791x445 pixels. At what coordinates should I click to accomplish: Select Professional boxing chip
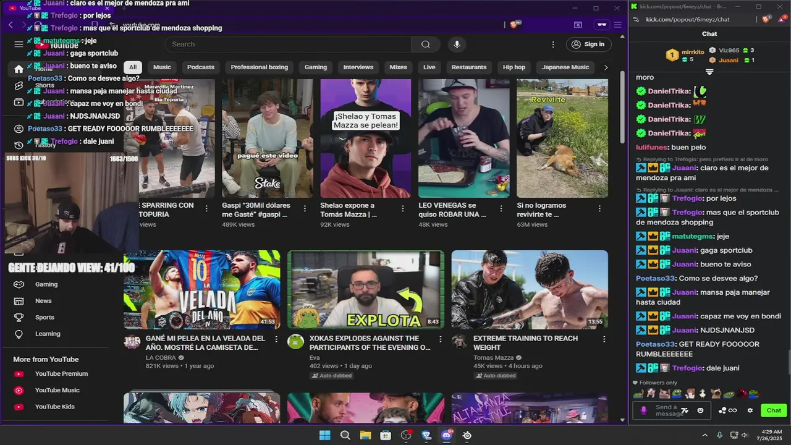(260, 67)
